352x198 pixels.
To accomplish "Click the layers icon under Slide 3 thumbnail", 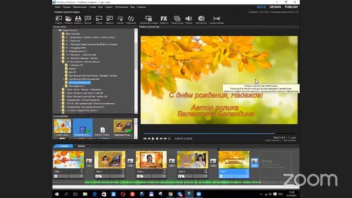I will coord(142,176).
